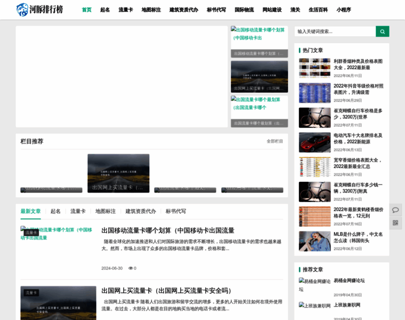Screen dimensions: 405x320
Task: Click the 抖音等级价格 blue thumbnail
Action: pyautogui.click(x=314, y=93)
